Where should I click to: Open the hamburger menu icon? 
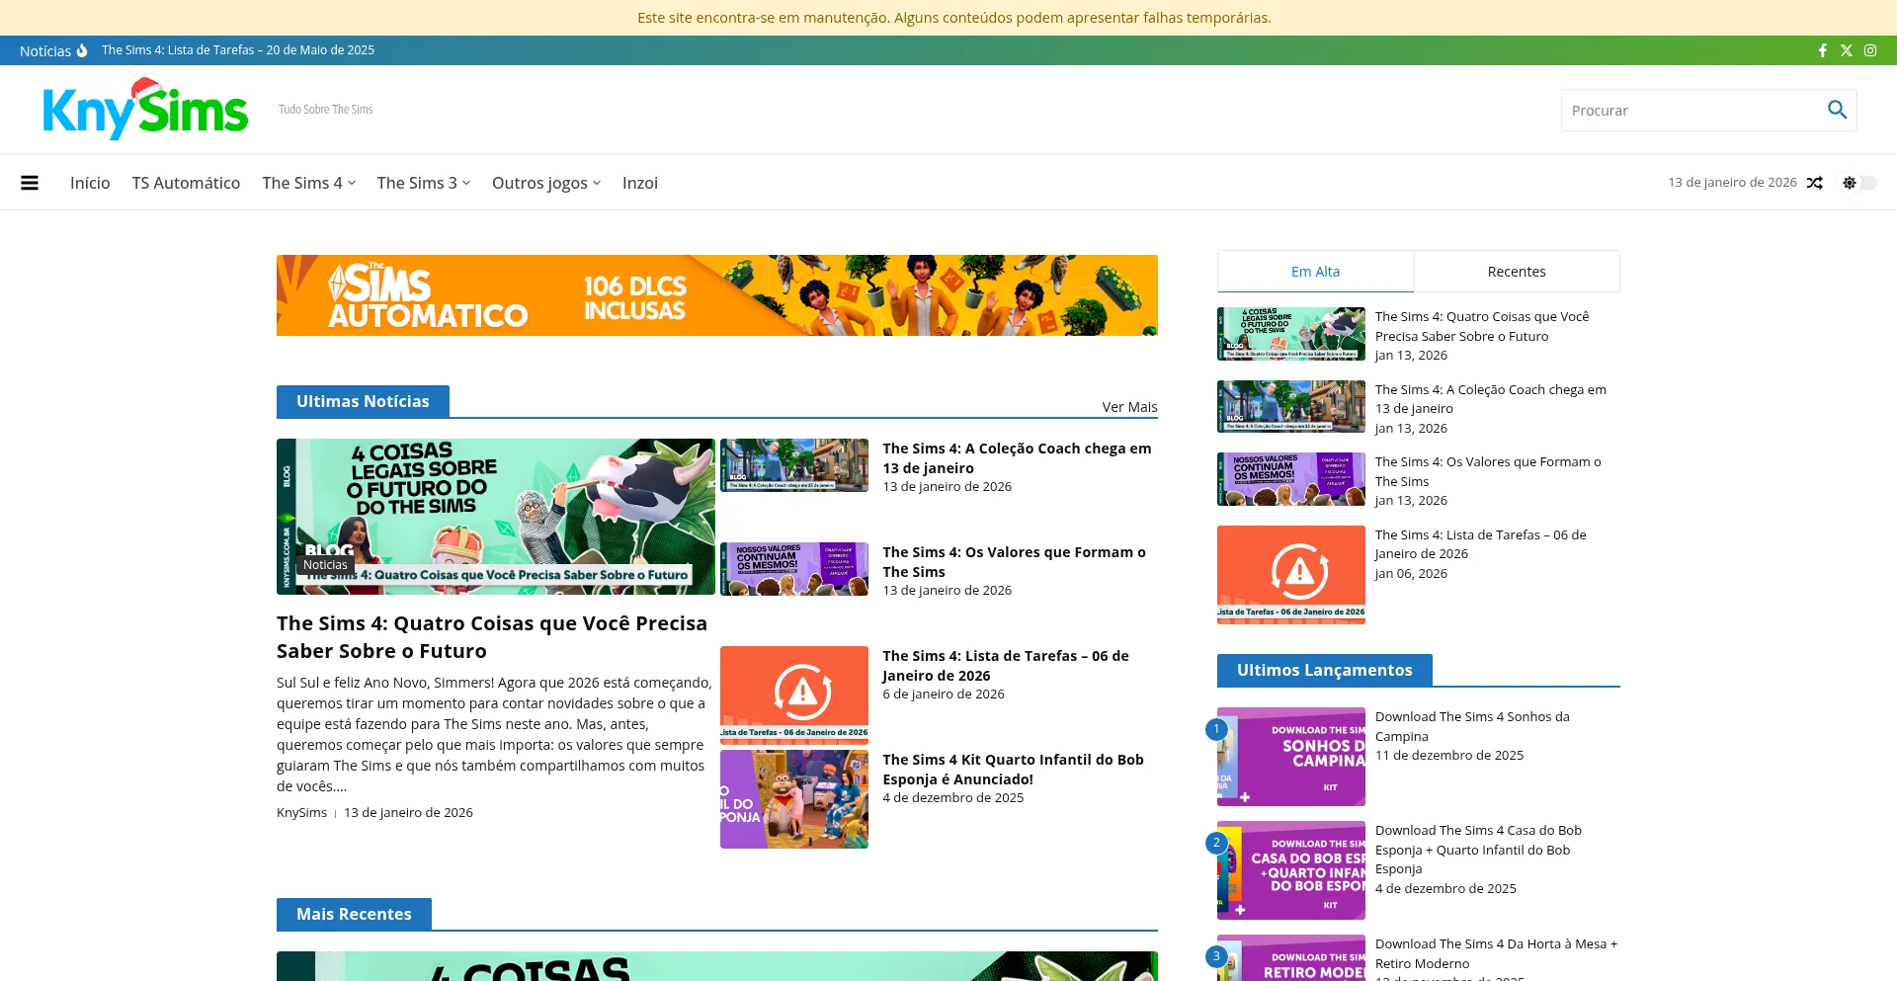coord(30,183)
